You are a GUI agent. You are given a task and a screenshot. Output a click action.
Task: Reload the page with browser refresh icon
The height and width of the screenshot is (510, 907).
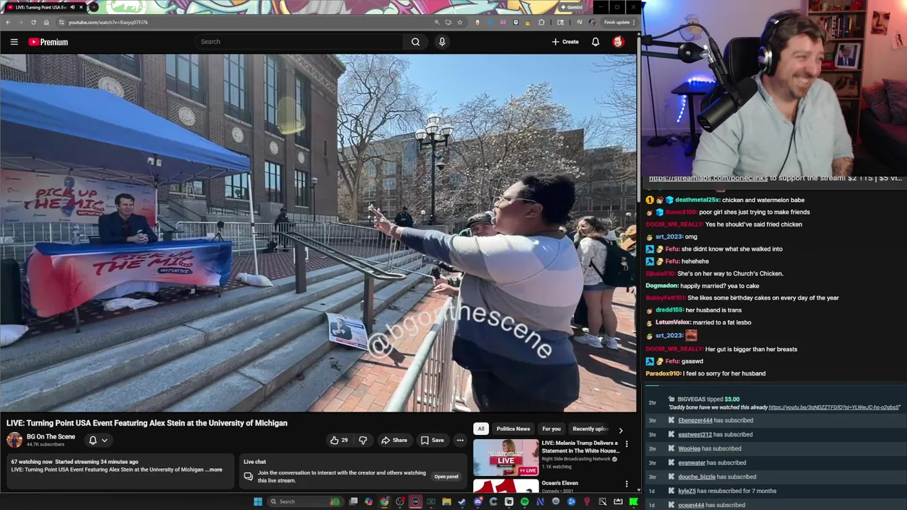(33, 22)
